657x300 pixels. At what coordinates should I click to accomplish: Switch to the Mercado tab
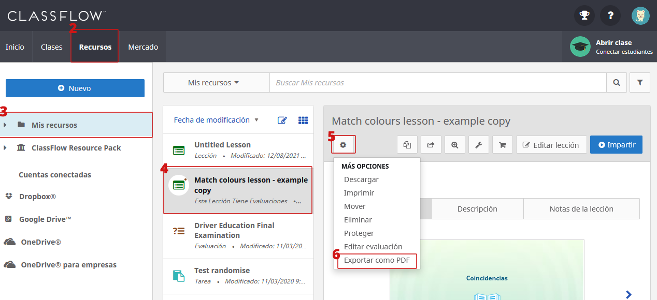[142, 46]
